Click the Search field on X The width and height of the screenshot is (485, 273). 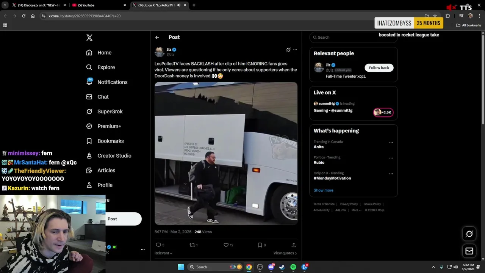point(353,37)
